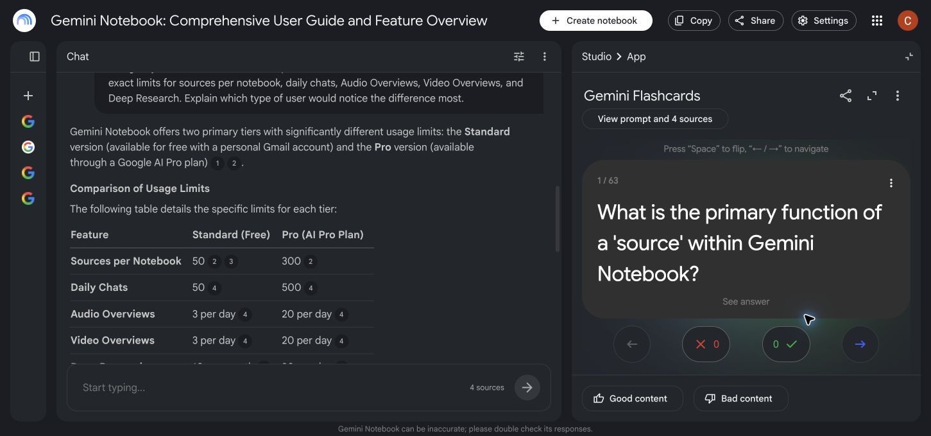Click Create notebook
Viewport: 931px width, 436px height.
(x=595, y=21)
